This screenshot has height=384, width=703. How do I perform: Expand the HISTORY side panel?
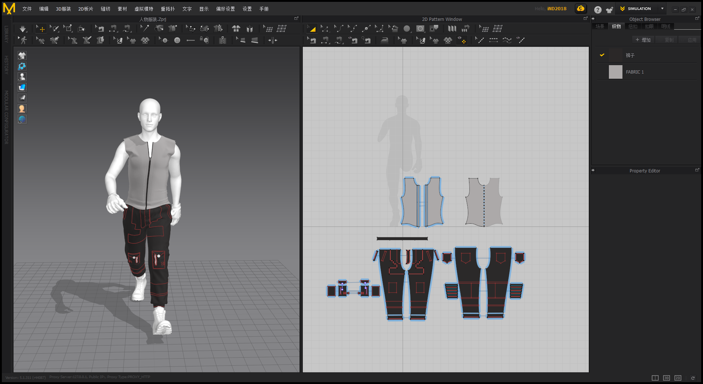point(6,65)
